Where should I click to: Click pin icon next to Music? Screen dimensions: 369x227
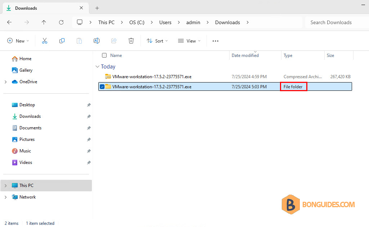pos(89,151)
